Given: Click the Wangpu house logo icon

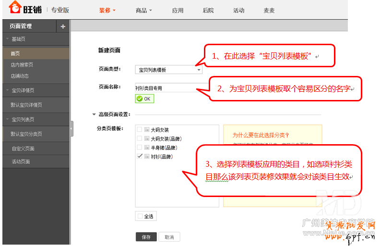Looking at the screenshot, I should pyautogui.click(x=15, y=7).
